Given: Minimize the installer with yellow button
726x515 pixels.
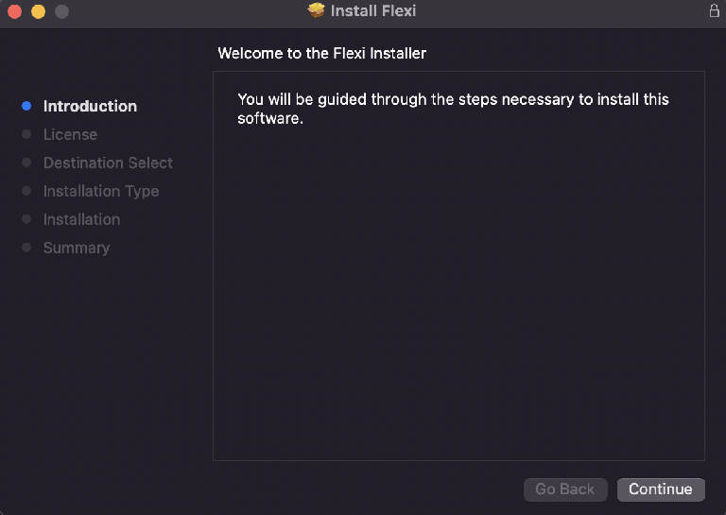Looking at the screenshot, I should (x=39, y=11).
